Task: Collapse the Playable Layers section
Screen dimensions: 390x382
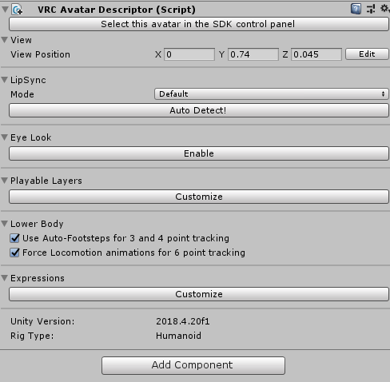Action: point(4,181)
